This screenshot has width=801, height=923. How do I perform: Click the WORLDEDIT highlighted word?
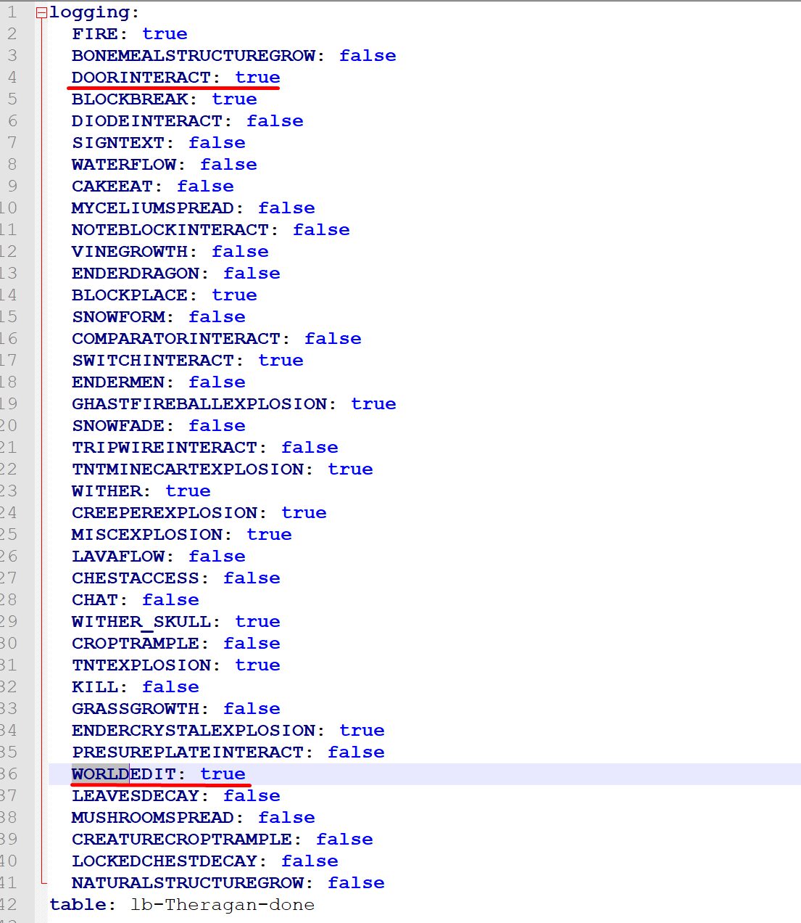[99, 774]
